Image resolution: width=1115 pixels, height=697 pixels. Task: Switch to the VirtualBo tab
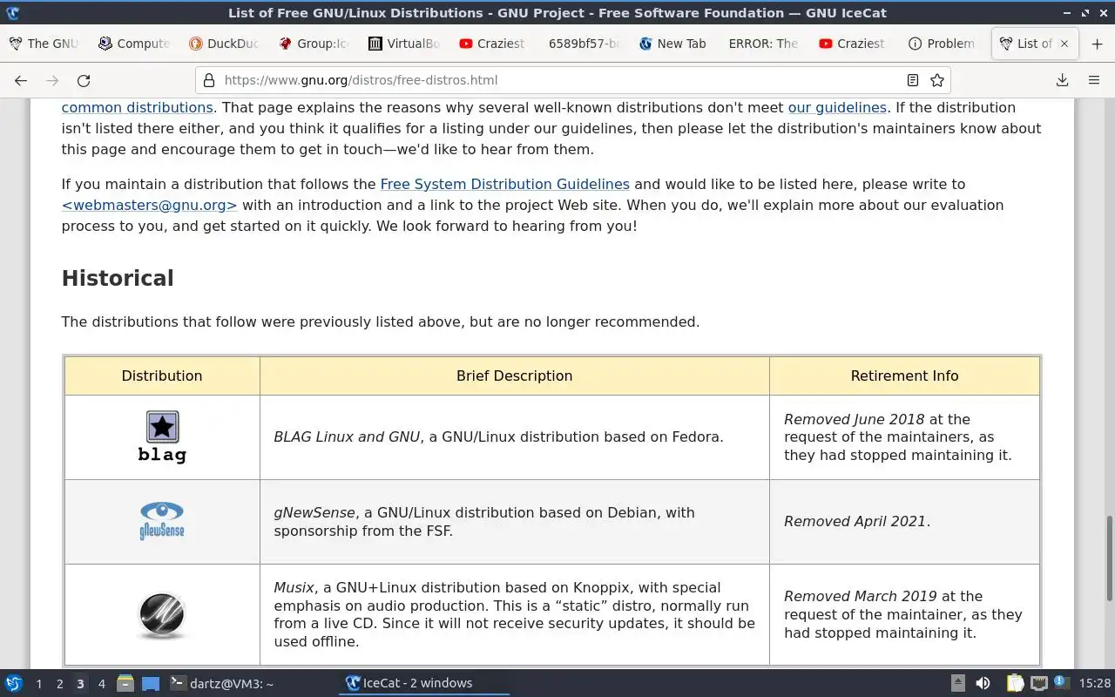(404, 44)
